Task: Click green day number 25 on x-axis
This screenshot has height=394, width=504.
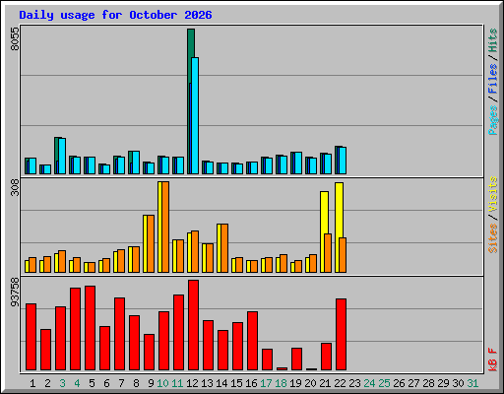Action: coord(384,383)
